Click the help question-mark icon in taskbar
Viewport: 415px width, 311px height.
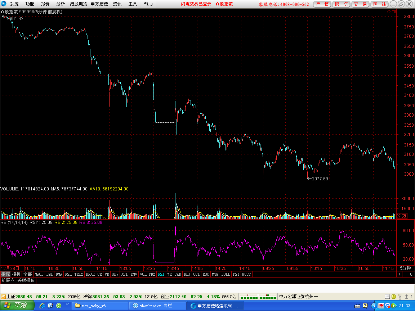[x=365, y=306]
